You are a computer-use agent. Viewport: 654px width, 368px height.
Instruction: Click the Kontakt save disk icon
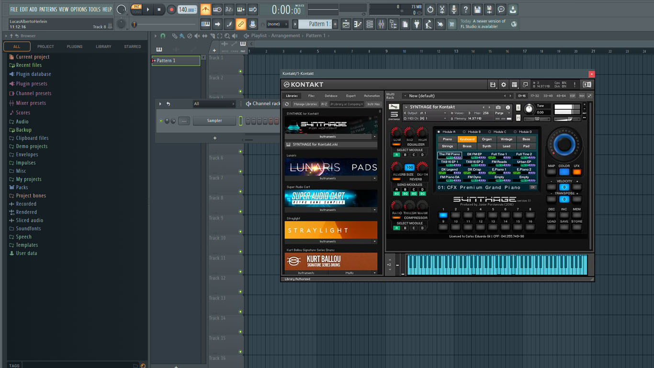coord(493,85)
